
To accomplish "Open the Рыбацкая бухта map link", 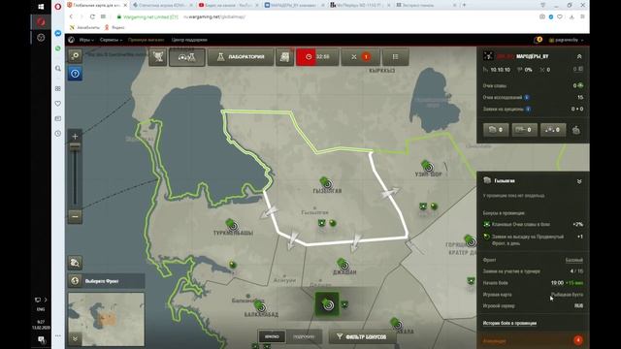I will (x=567, y=295).
